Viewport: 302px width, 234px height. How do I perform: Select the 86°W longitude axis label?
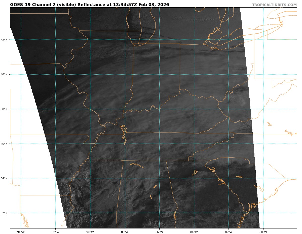click(159, 232)
